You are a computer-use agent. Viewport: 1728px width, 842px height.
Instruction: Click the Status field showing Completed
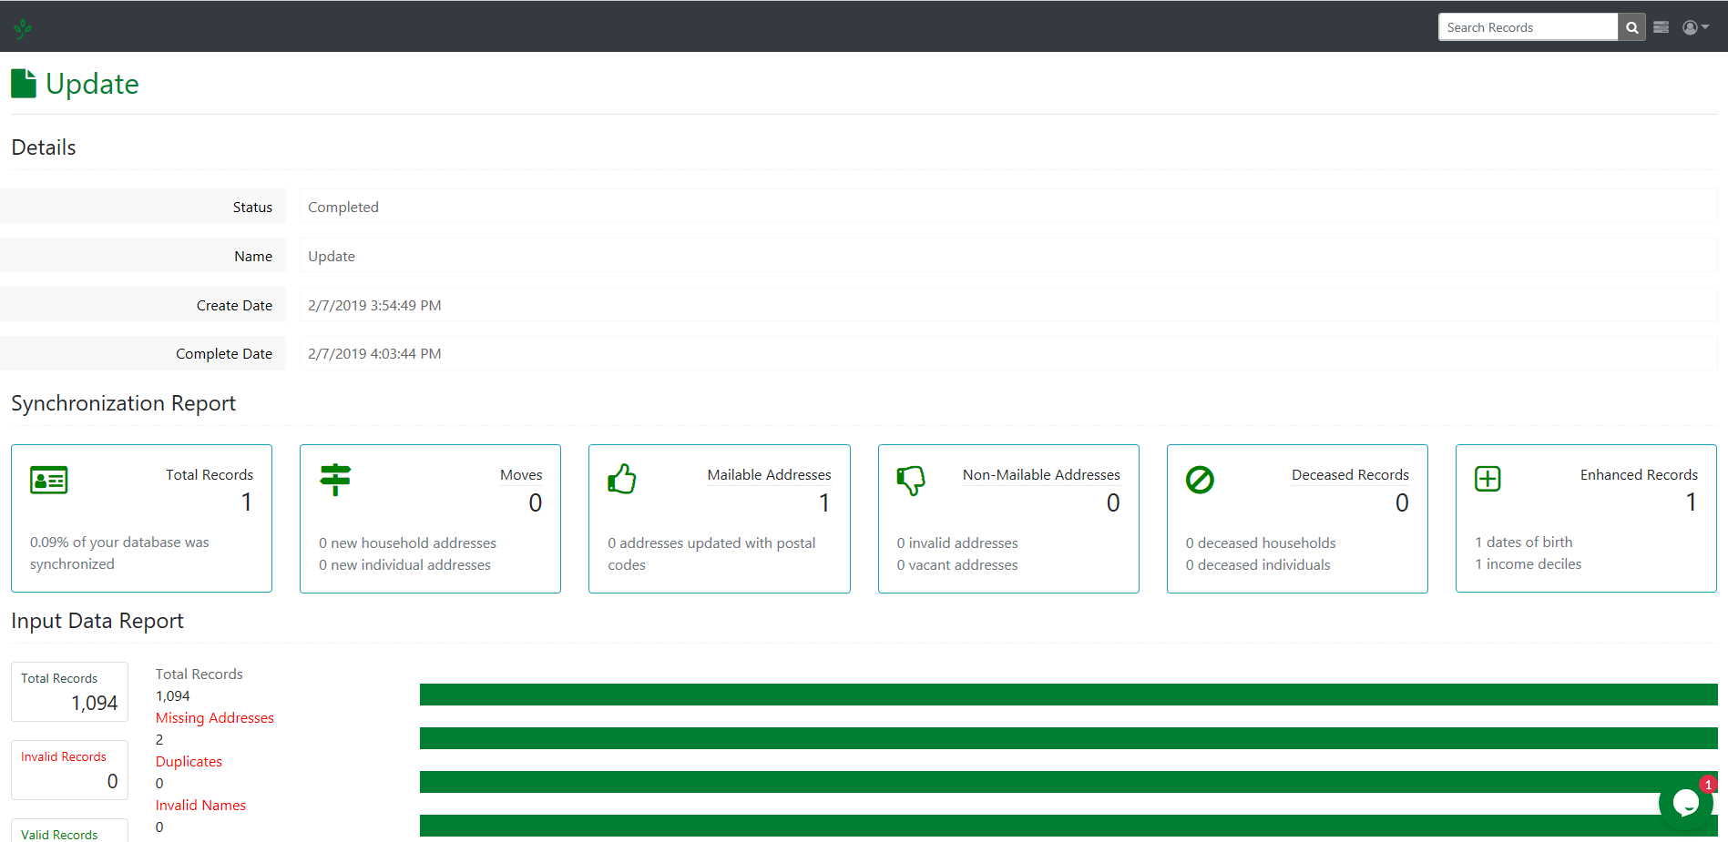coord(1007,207)
